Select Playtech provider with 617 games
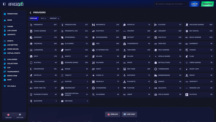 point(106,31)
